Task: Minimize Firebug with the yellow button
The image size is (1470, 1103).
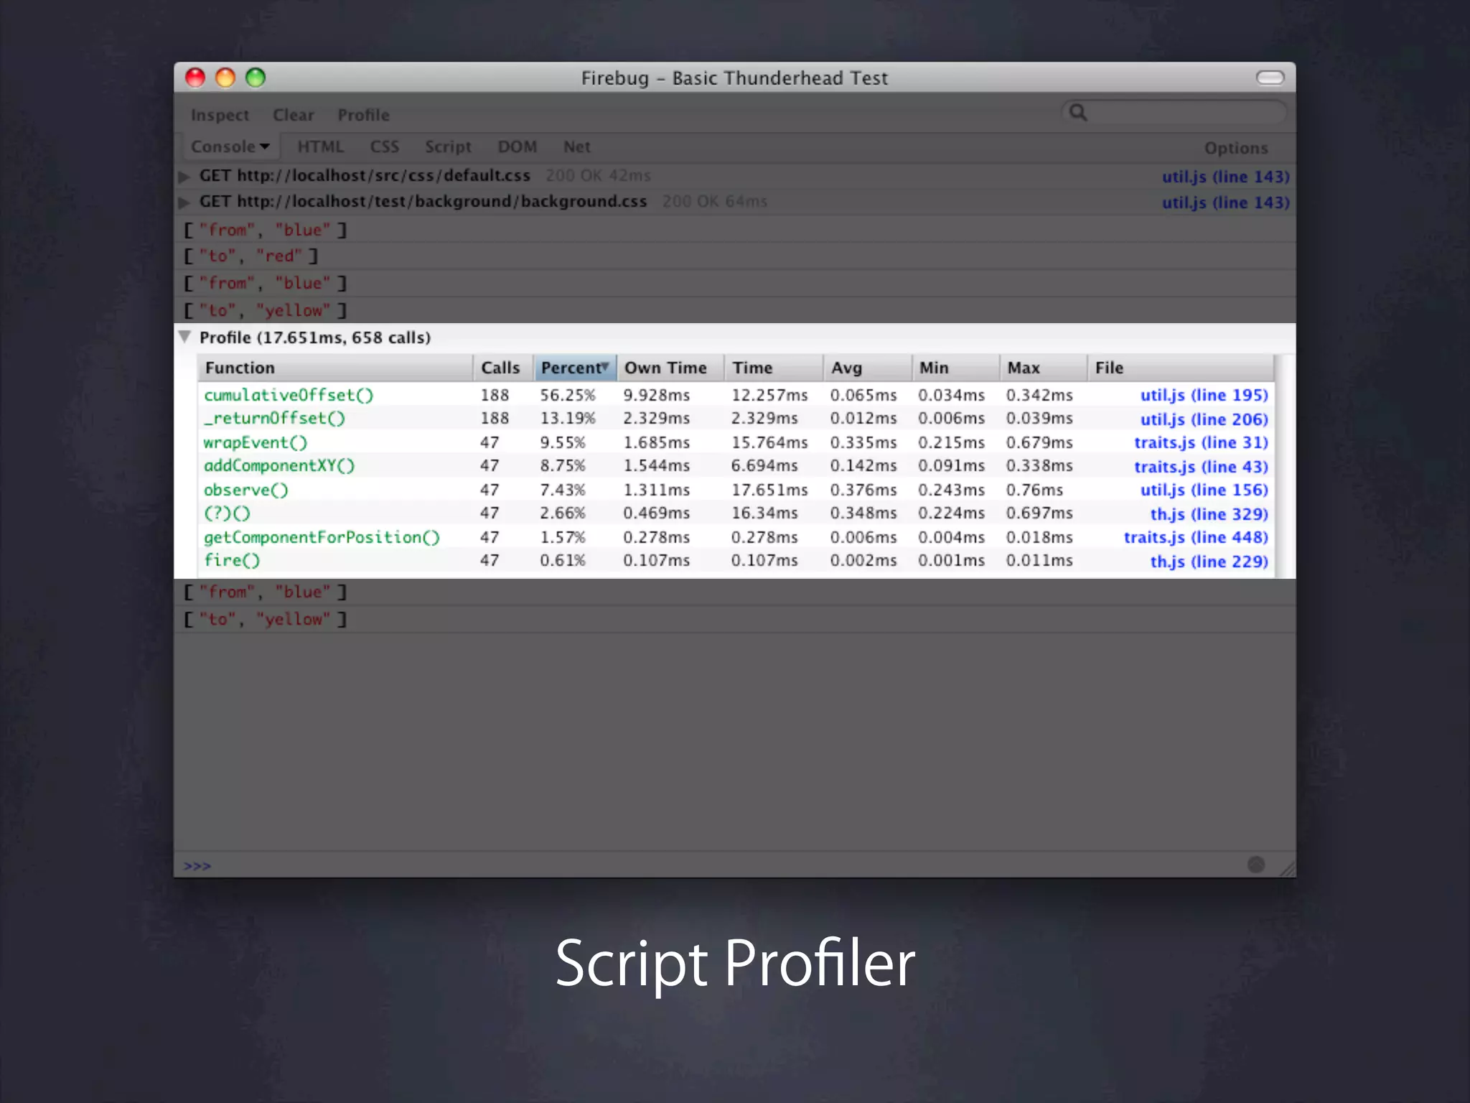Action: [225, 78]
